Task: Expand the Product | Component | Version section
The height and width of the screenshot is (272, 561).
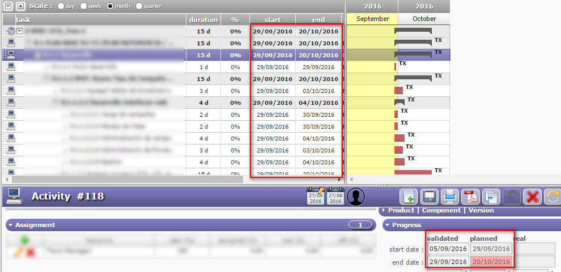Action: click(x=384, y=210)
